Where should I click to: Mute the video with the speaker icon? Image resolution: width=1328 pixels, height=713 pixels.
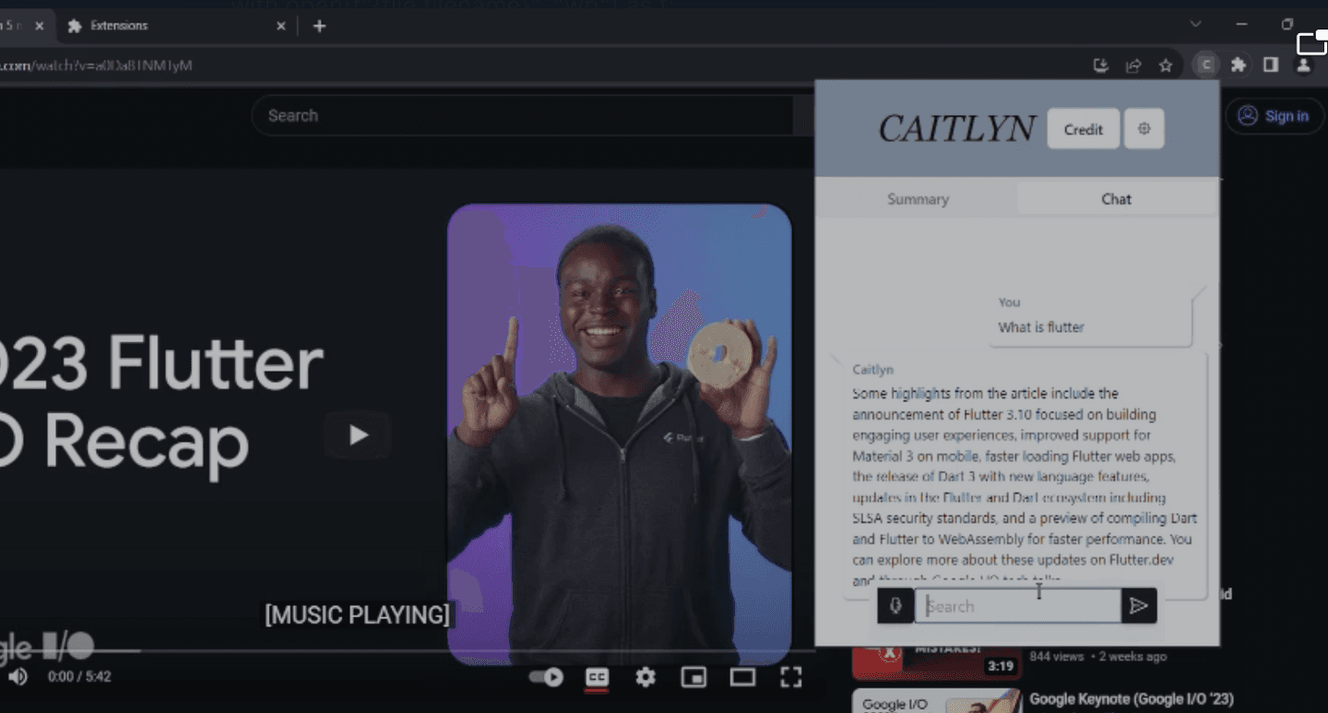click(18, 677)
